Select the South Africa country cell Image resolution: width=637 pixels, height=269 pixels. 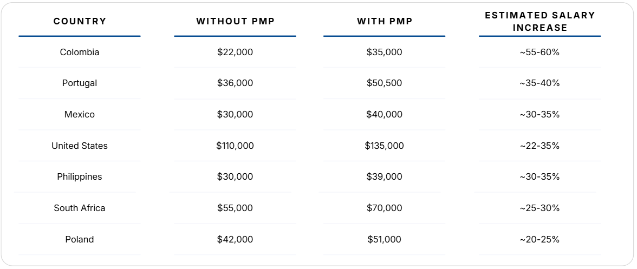point(80,208)
